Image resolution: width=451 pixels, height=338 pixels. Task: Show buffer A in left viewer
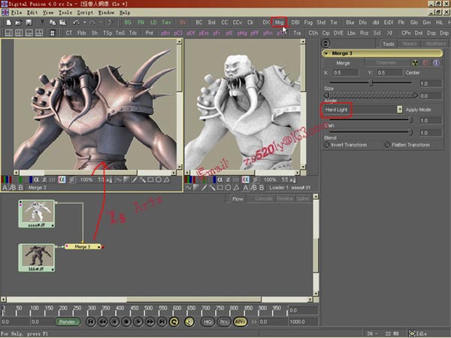pyautogui.click(x=5, y=188)
